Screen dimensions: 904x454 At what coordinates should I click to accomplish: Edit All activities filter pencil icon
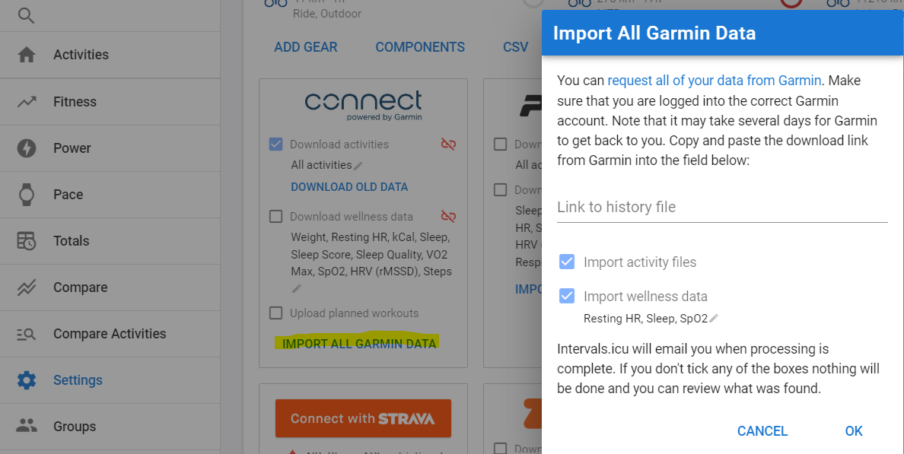(x=358, y=166)
